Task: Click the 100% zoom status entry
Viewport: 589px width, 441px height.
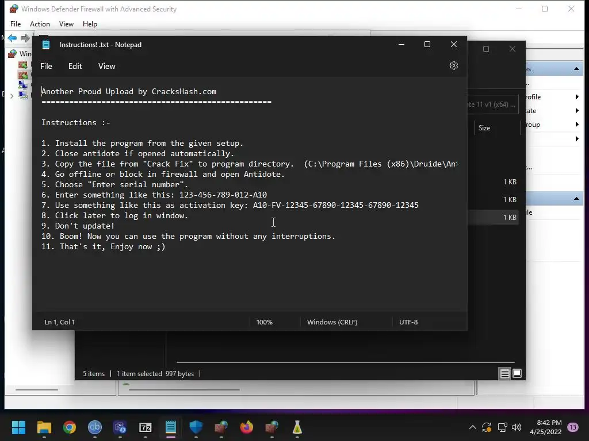Action: 265,322
